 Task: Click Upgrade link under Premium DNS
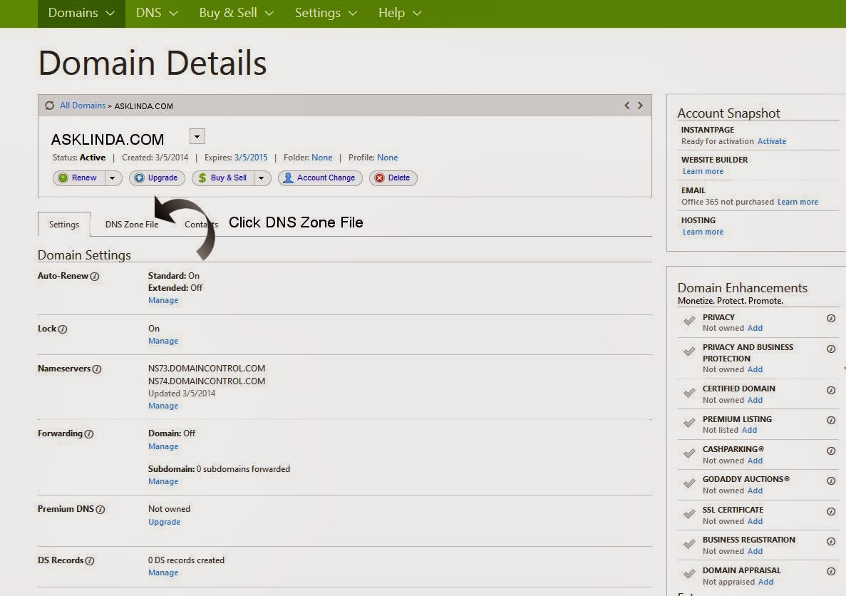point(164,522)
